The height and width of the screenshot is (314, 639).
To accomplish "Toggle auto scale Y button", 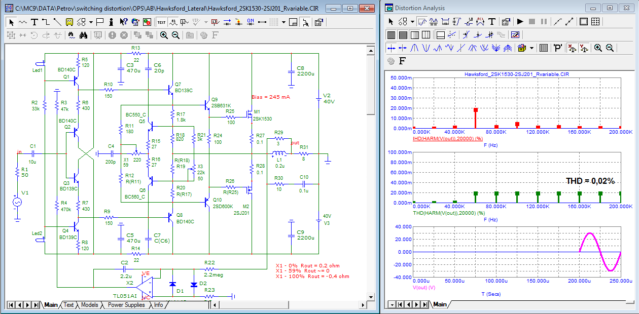I will click(x=584, y=48).
